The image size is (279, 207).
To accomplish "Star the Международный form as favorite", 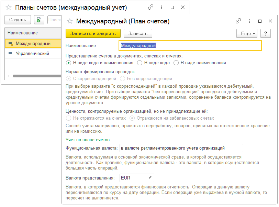I will tap(70, 21).
